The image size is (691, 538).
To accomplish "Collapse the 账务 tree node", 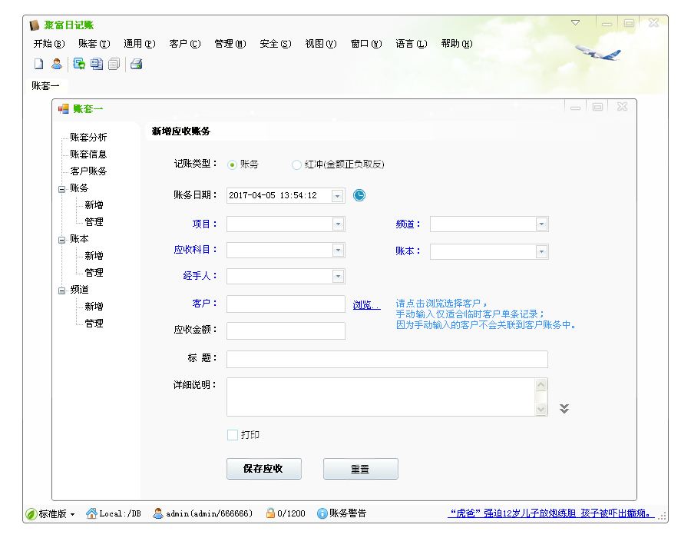I will coord(61,189).
